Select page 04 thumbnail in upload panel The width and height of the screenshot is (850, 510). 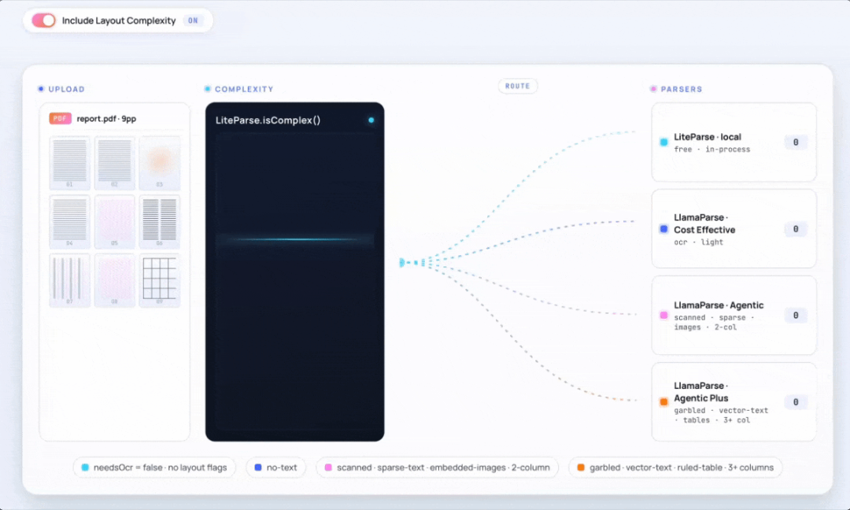coord(69,222)
